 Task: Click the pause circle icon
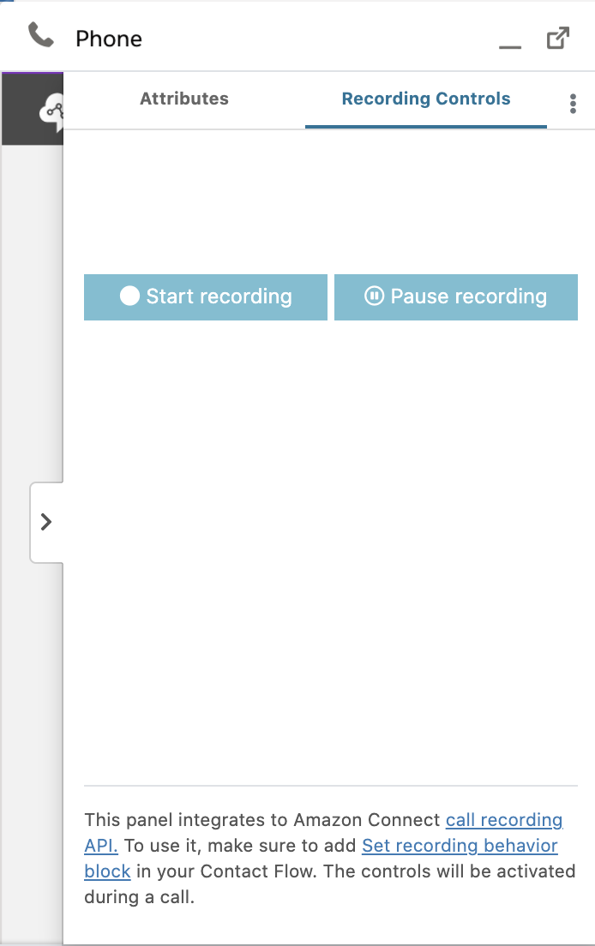pos(374,296)
